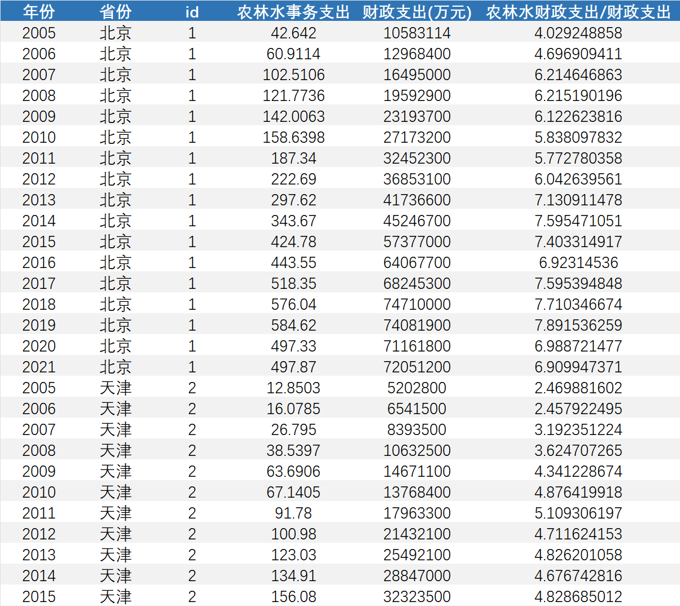The width and height of the screenshot is (680, 606).
Task: Click the cell with value 74081900
Action: 417,326
